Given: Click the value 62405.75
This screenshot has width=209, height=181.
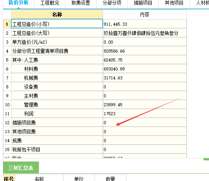Looking at the screenshot, I should (145, 60).
